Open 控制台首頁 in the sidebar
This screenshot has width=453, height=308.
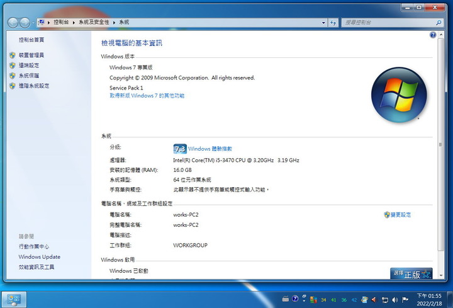click(31, 40)
